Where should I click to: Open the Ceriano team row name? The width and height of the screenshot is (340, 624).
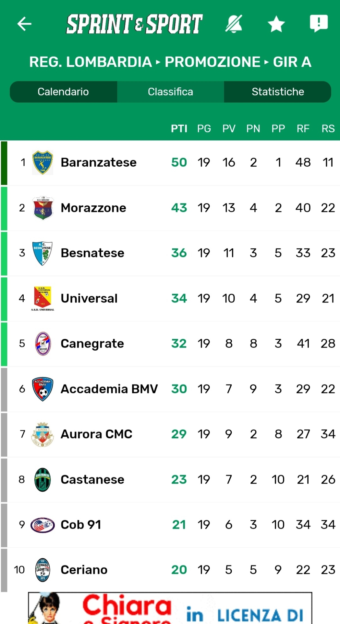click(84, 570)
